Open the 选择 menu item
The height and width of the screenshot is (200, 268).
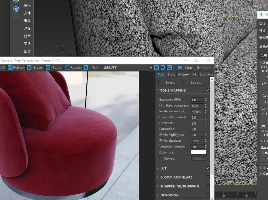click(27, 28)
